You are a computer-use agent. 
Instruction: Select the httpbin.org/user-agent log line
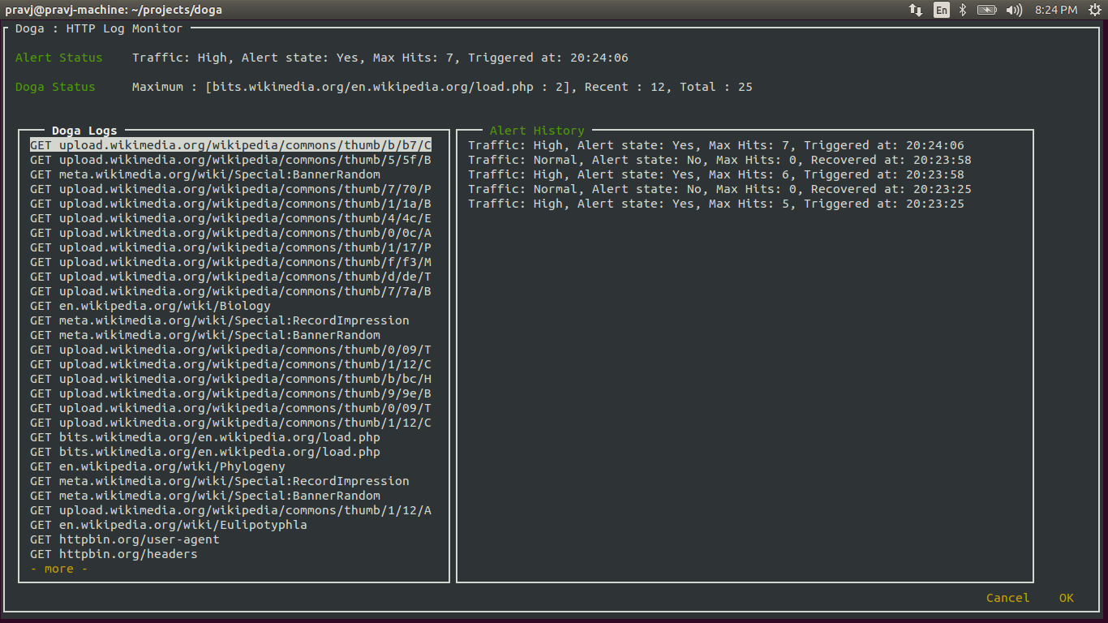(x=125, y=539)
